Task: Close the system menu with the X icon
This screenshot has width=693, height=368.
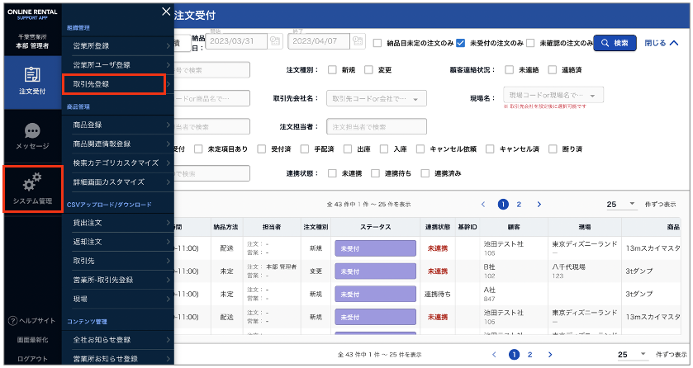Action: (x=166, y=12)
